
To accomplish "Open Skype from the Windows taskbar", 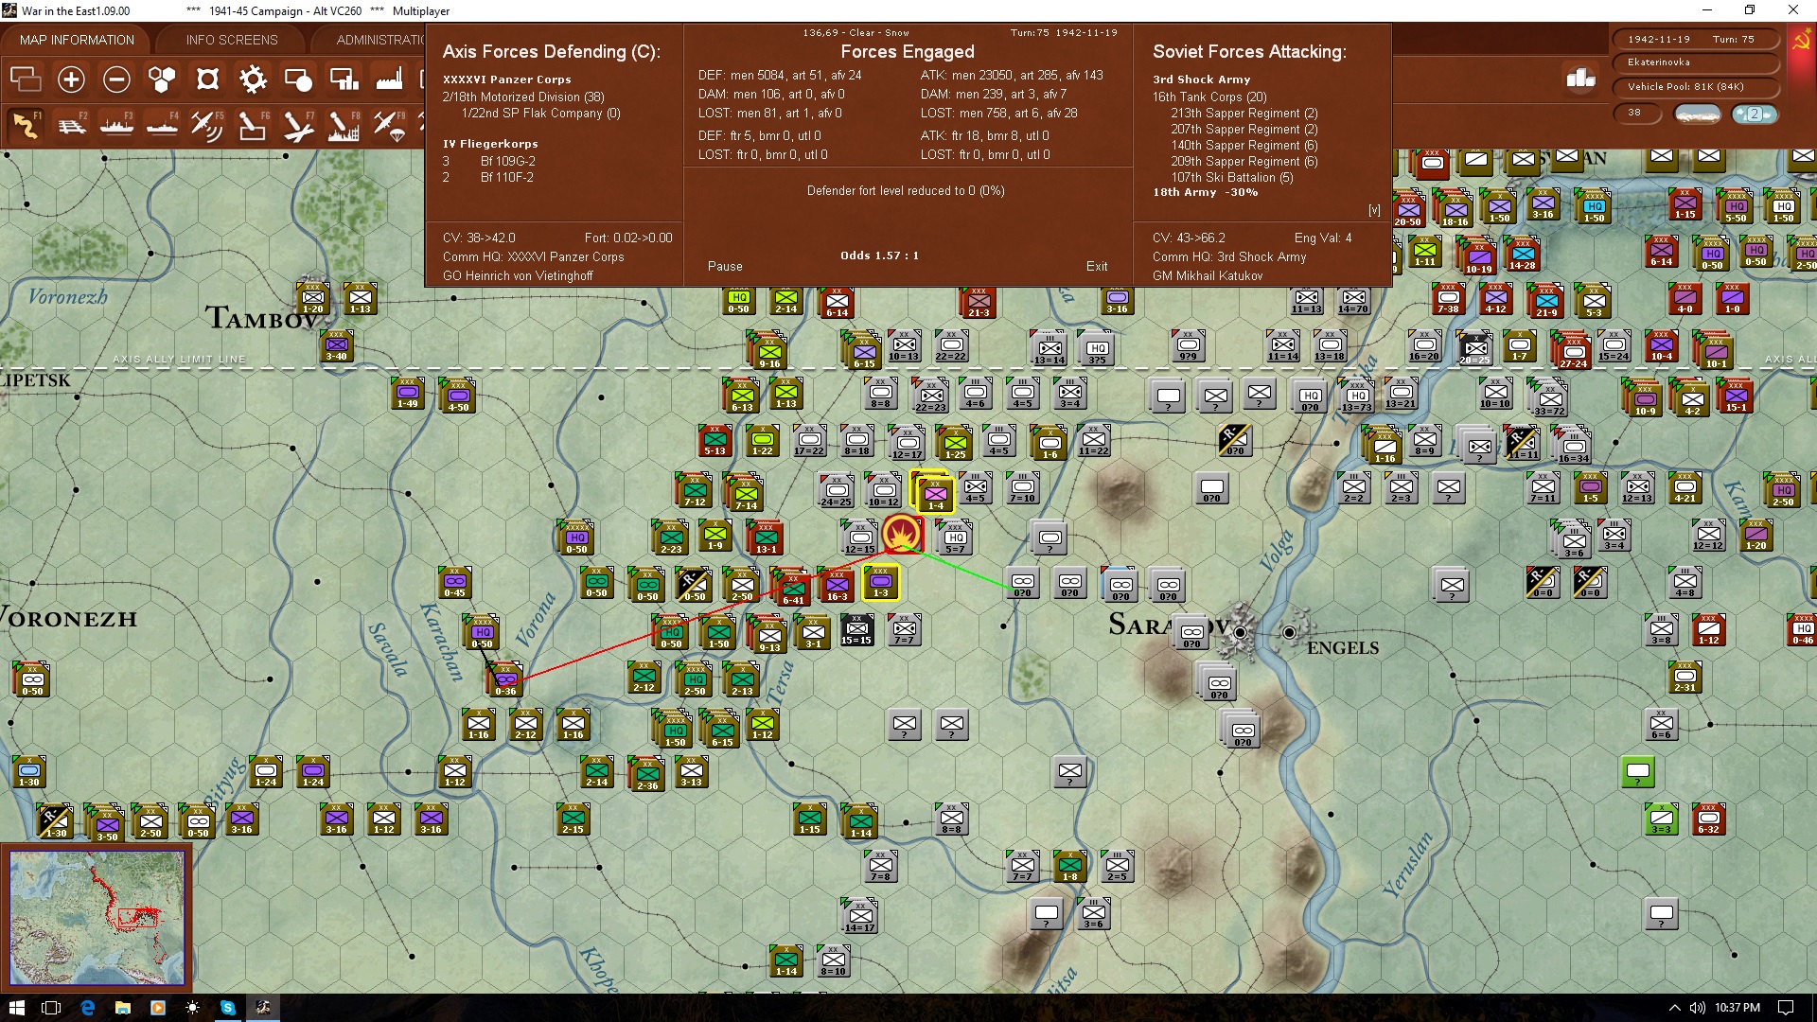I will (228, 1008).
